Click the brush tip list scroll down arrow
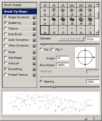Image resolution: width=102 pixels, height=121 pixels. point(97,33)
